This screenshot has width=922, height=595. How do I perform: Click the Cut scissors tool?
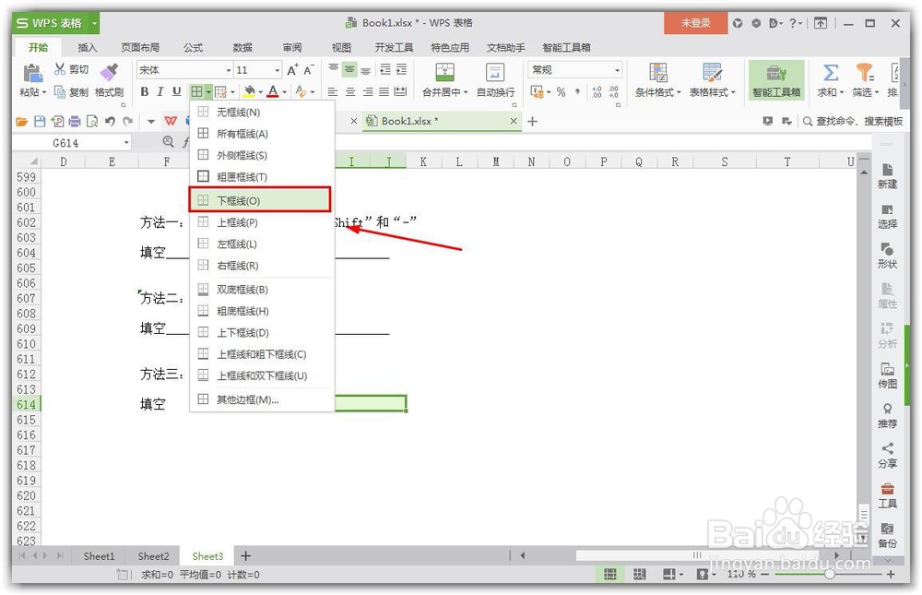coord(60,69)
